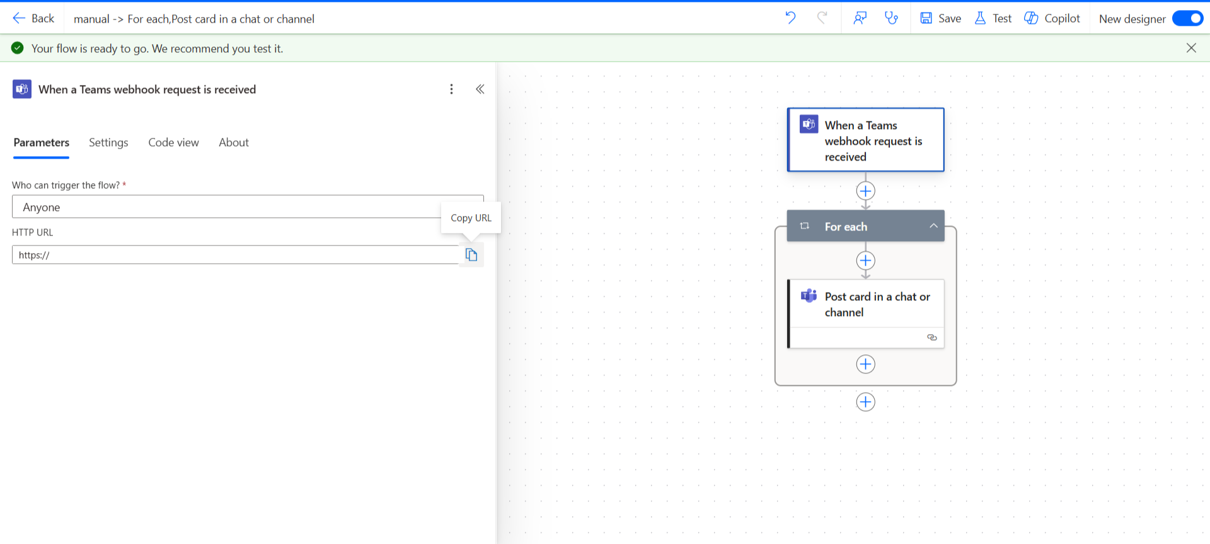Click the connection link icon on Post card
1210x544 pixels.
932,337
